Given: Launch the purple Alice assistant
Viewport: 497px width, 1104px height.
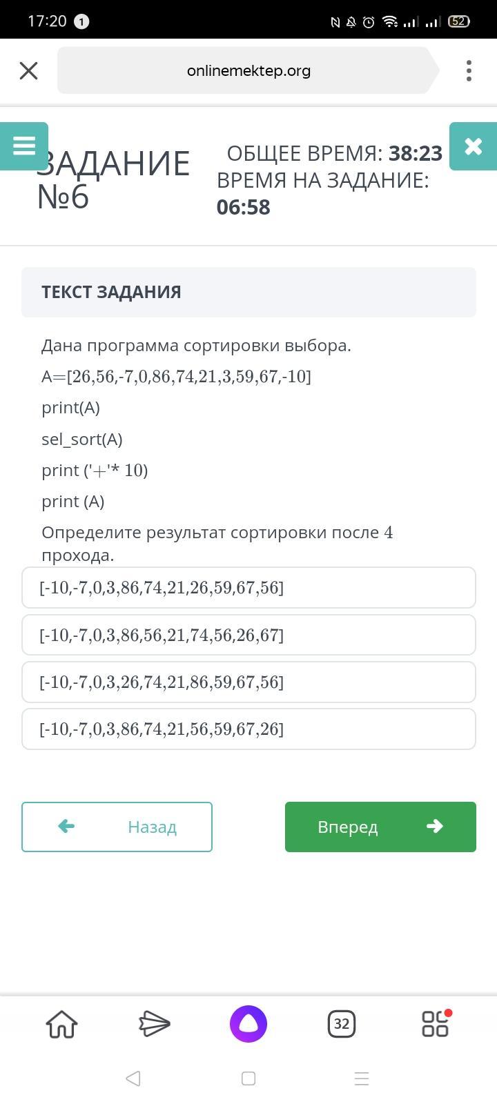Looking at the screenshot, I should pos(248,1024).
